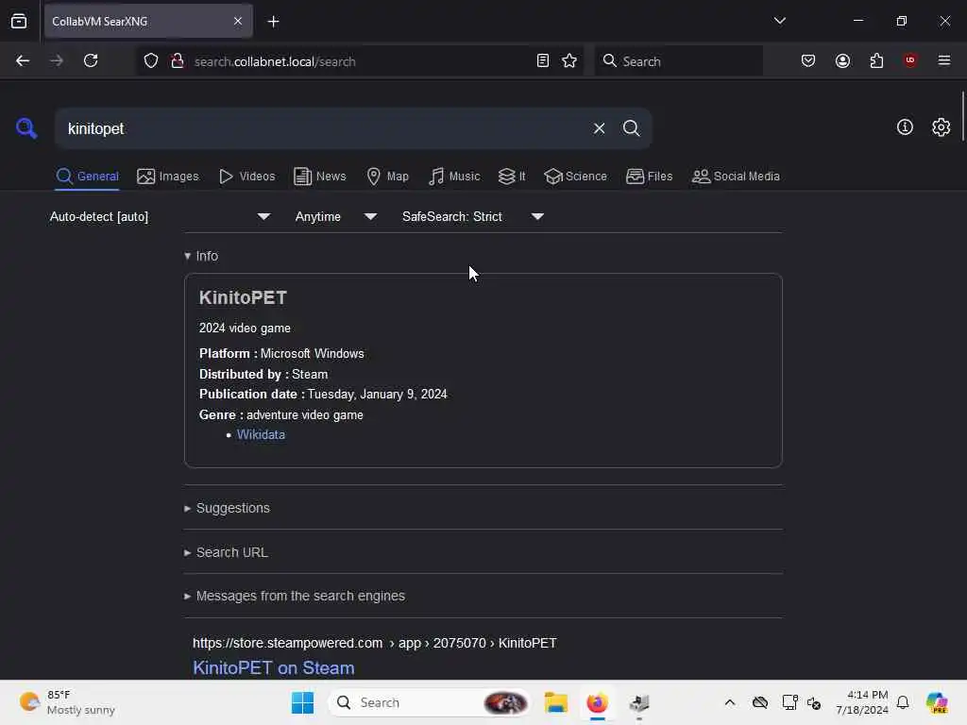Toggle reader view icon
The width and height of the screenshot is (967, 725).
[543, 60]
